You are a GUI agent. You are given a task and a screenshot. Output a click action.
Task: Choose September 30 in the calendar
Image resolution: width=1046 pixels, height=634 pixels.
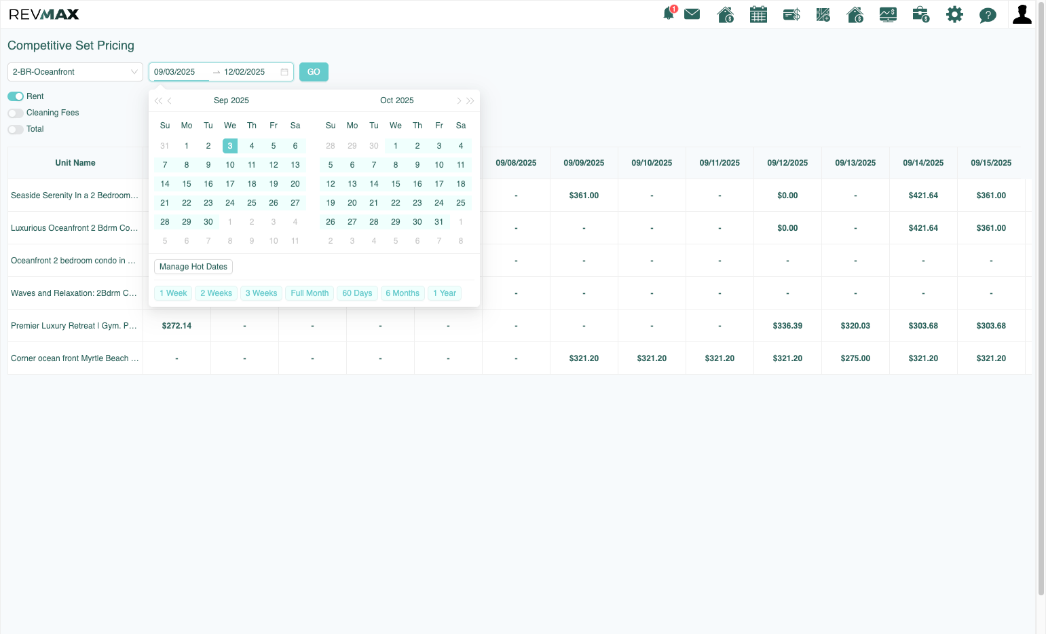coord(208,222)
